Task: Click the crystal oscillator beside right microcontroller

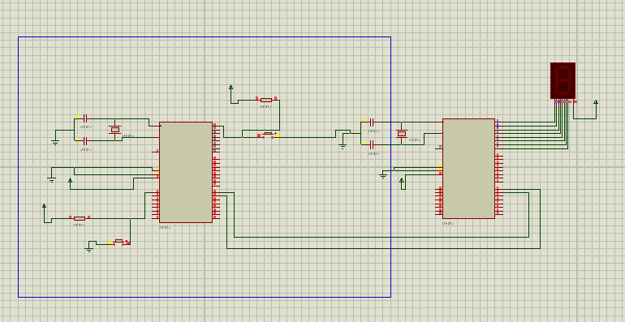Action: coord(402,134)
